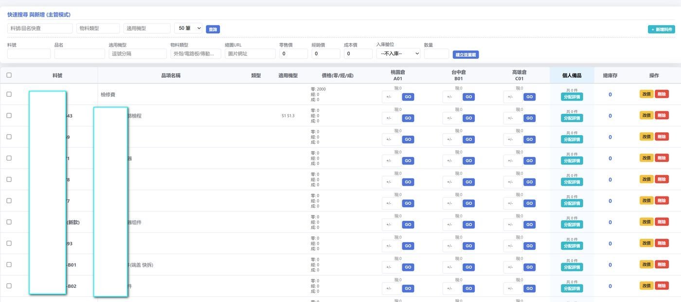Click the 價格(零/經/成) column header

pos(338,76)
